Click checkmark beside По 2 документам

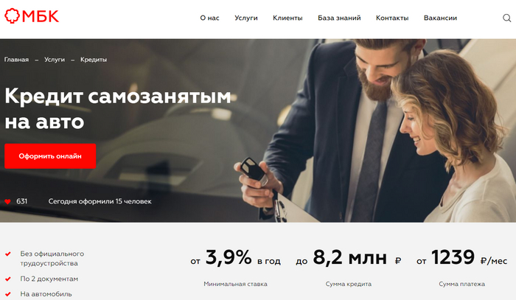coord(8,279)
